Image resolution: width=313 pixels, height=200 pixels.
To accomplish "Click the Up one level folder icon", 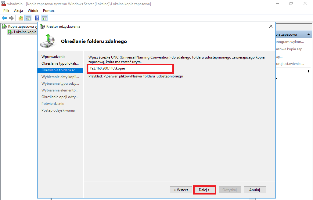I will [21, 18].
